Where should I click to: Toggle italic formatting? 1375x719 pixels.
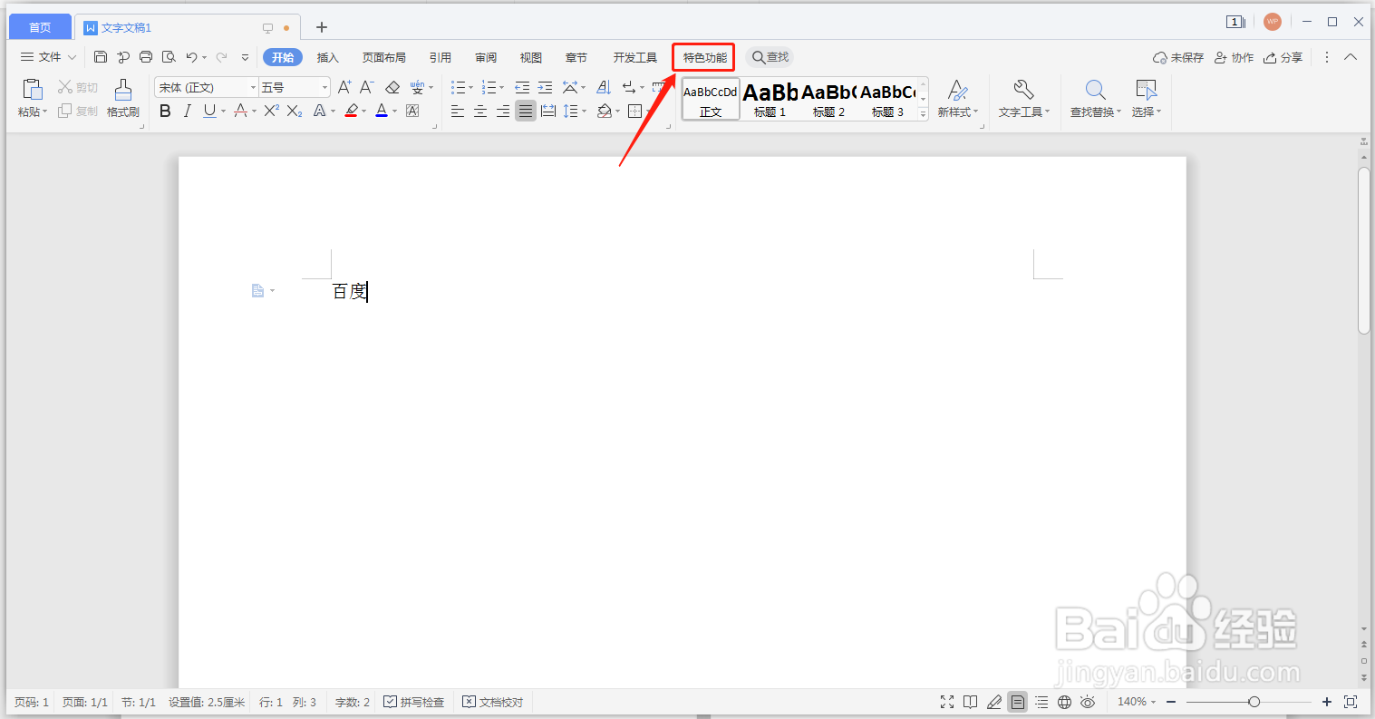[187, 111]
